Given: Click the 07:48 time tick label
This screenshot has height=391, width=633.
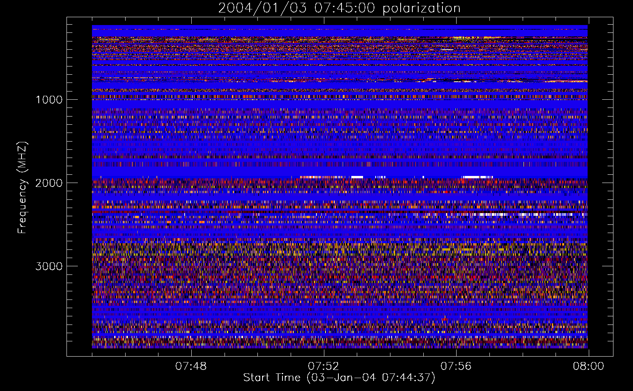Looking at the screenshot, I should click(191, 366).
